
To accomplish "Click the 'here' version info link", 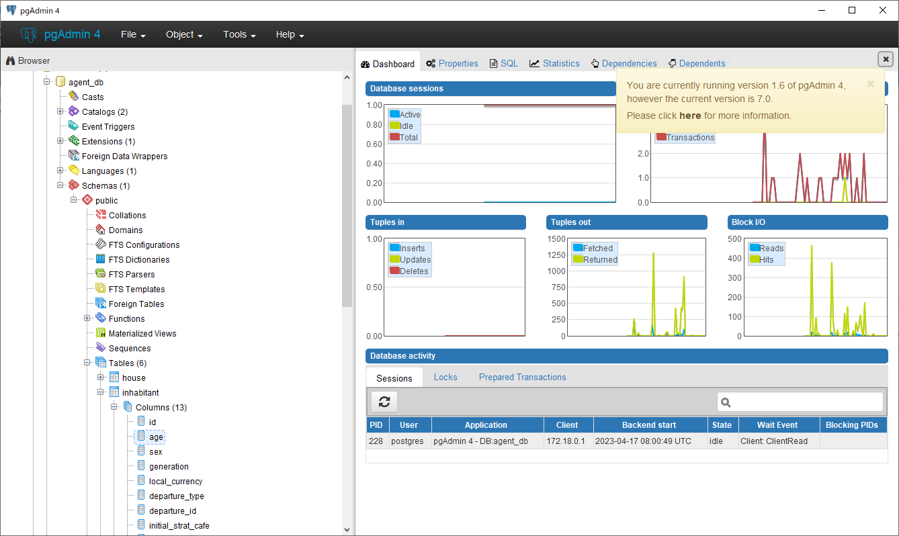I will coord(690,116).
